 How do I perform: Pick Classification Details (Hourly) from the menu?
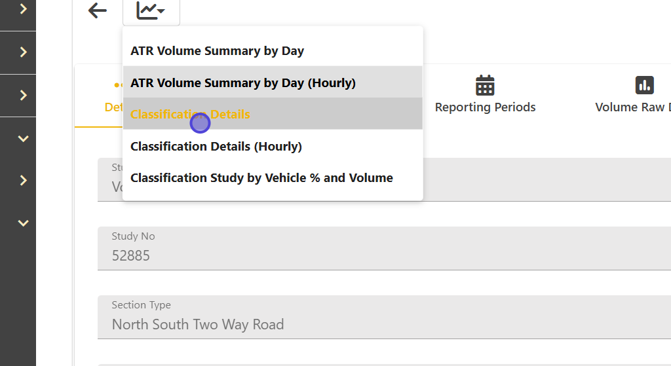pos(216,147)
